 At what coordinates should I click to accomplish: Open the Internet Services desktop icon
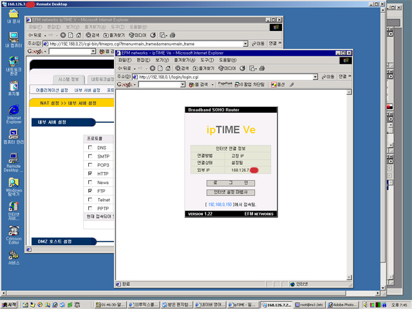pyautogui.click(x=14, y=211)
